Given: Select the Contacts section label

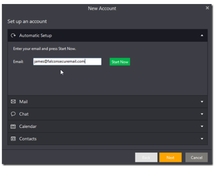Looking at the screenshot, I should pos(28,139).
